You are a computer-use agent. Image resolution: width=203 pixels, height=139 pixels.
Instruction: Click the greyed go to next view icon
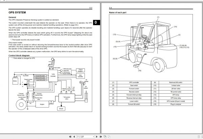(109, 137)
